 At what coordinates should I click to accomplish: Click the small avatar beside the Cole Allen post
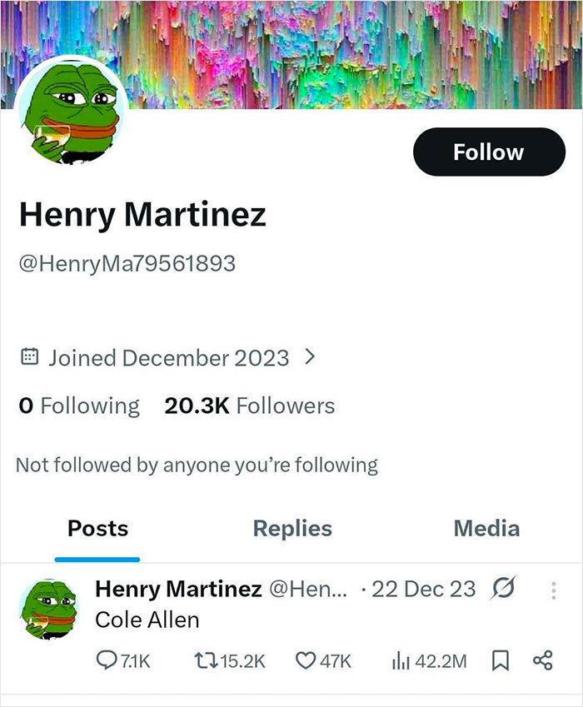click(47, 601)
